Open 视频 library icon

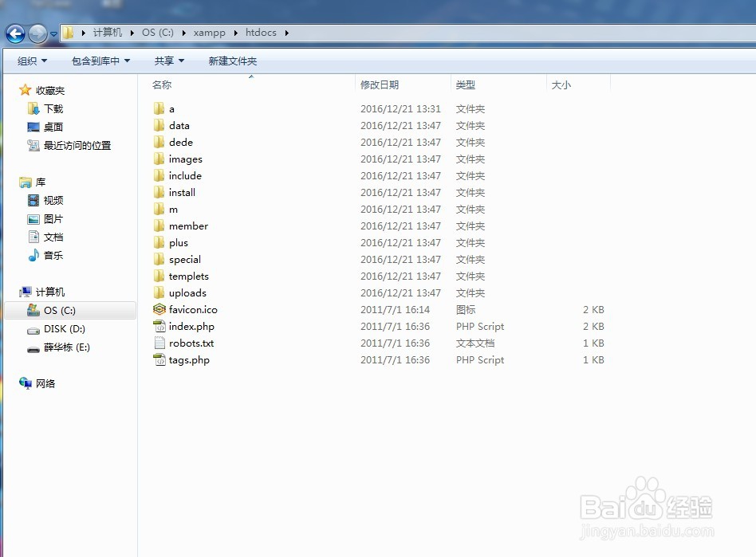point(33,200)
